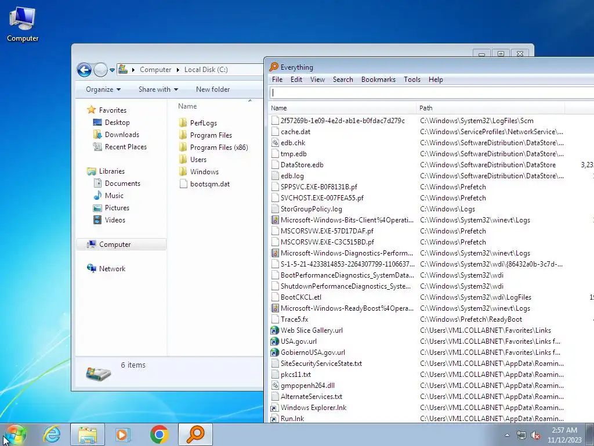
Task: Select edb.chk file icon in results
Action: click(x=276, y=143)
